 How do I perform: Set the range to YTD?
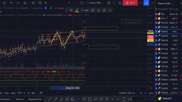(20, 93)
